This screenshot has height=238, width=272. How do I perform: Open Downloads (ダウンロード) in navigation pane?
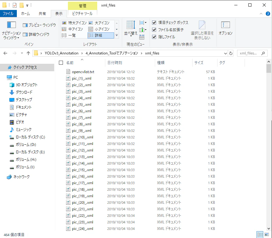pyautogui.click(x=24, y=92)
